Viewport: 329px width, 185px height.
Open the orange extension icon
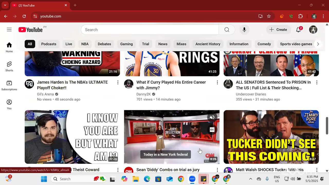[282, 16]
